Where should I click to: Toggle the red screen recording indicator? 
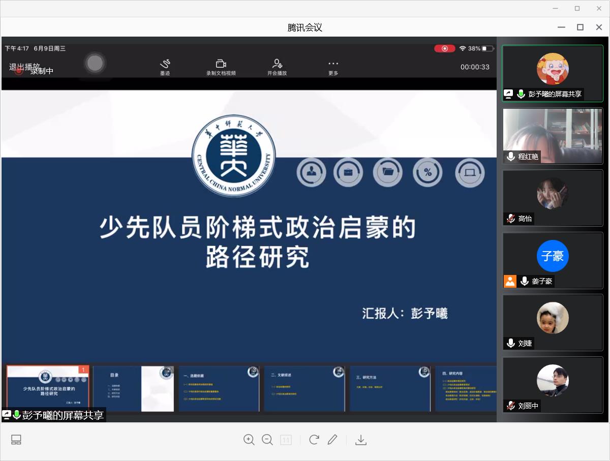coord(445,48)
